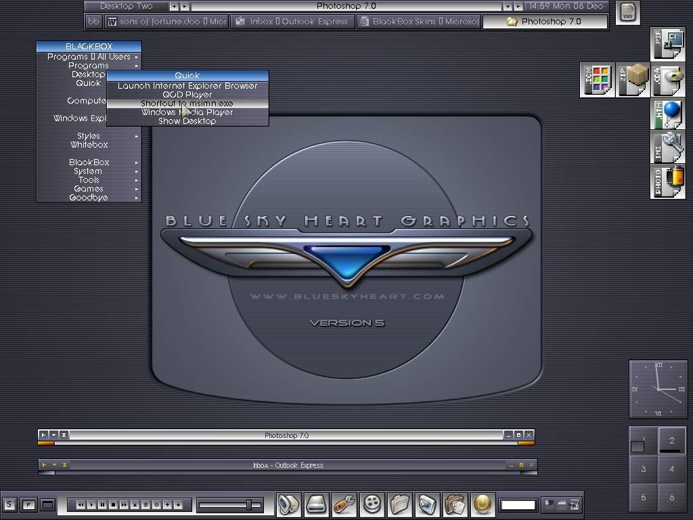Choose QCD Player in Quick menu
The height and width of the screenshot is (520, 693).
187,95
